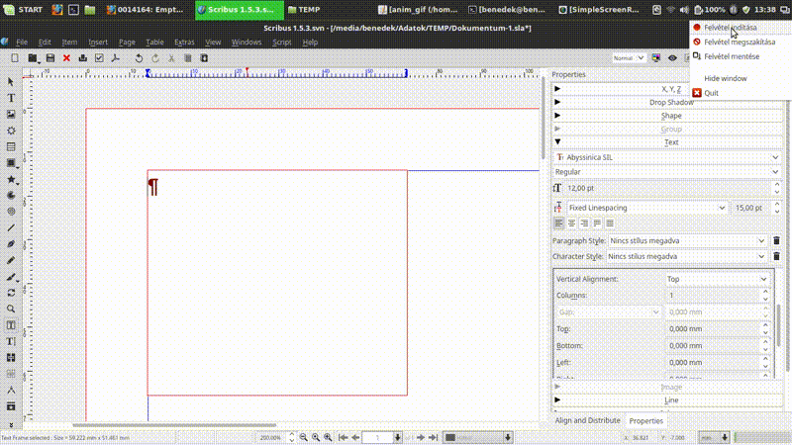Select the Image Frame tool

click(11, 114)
